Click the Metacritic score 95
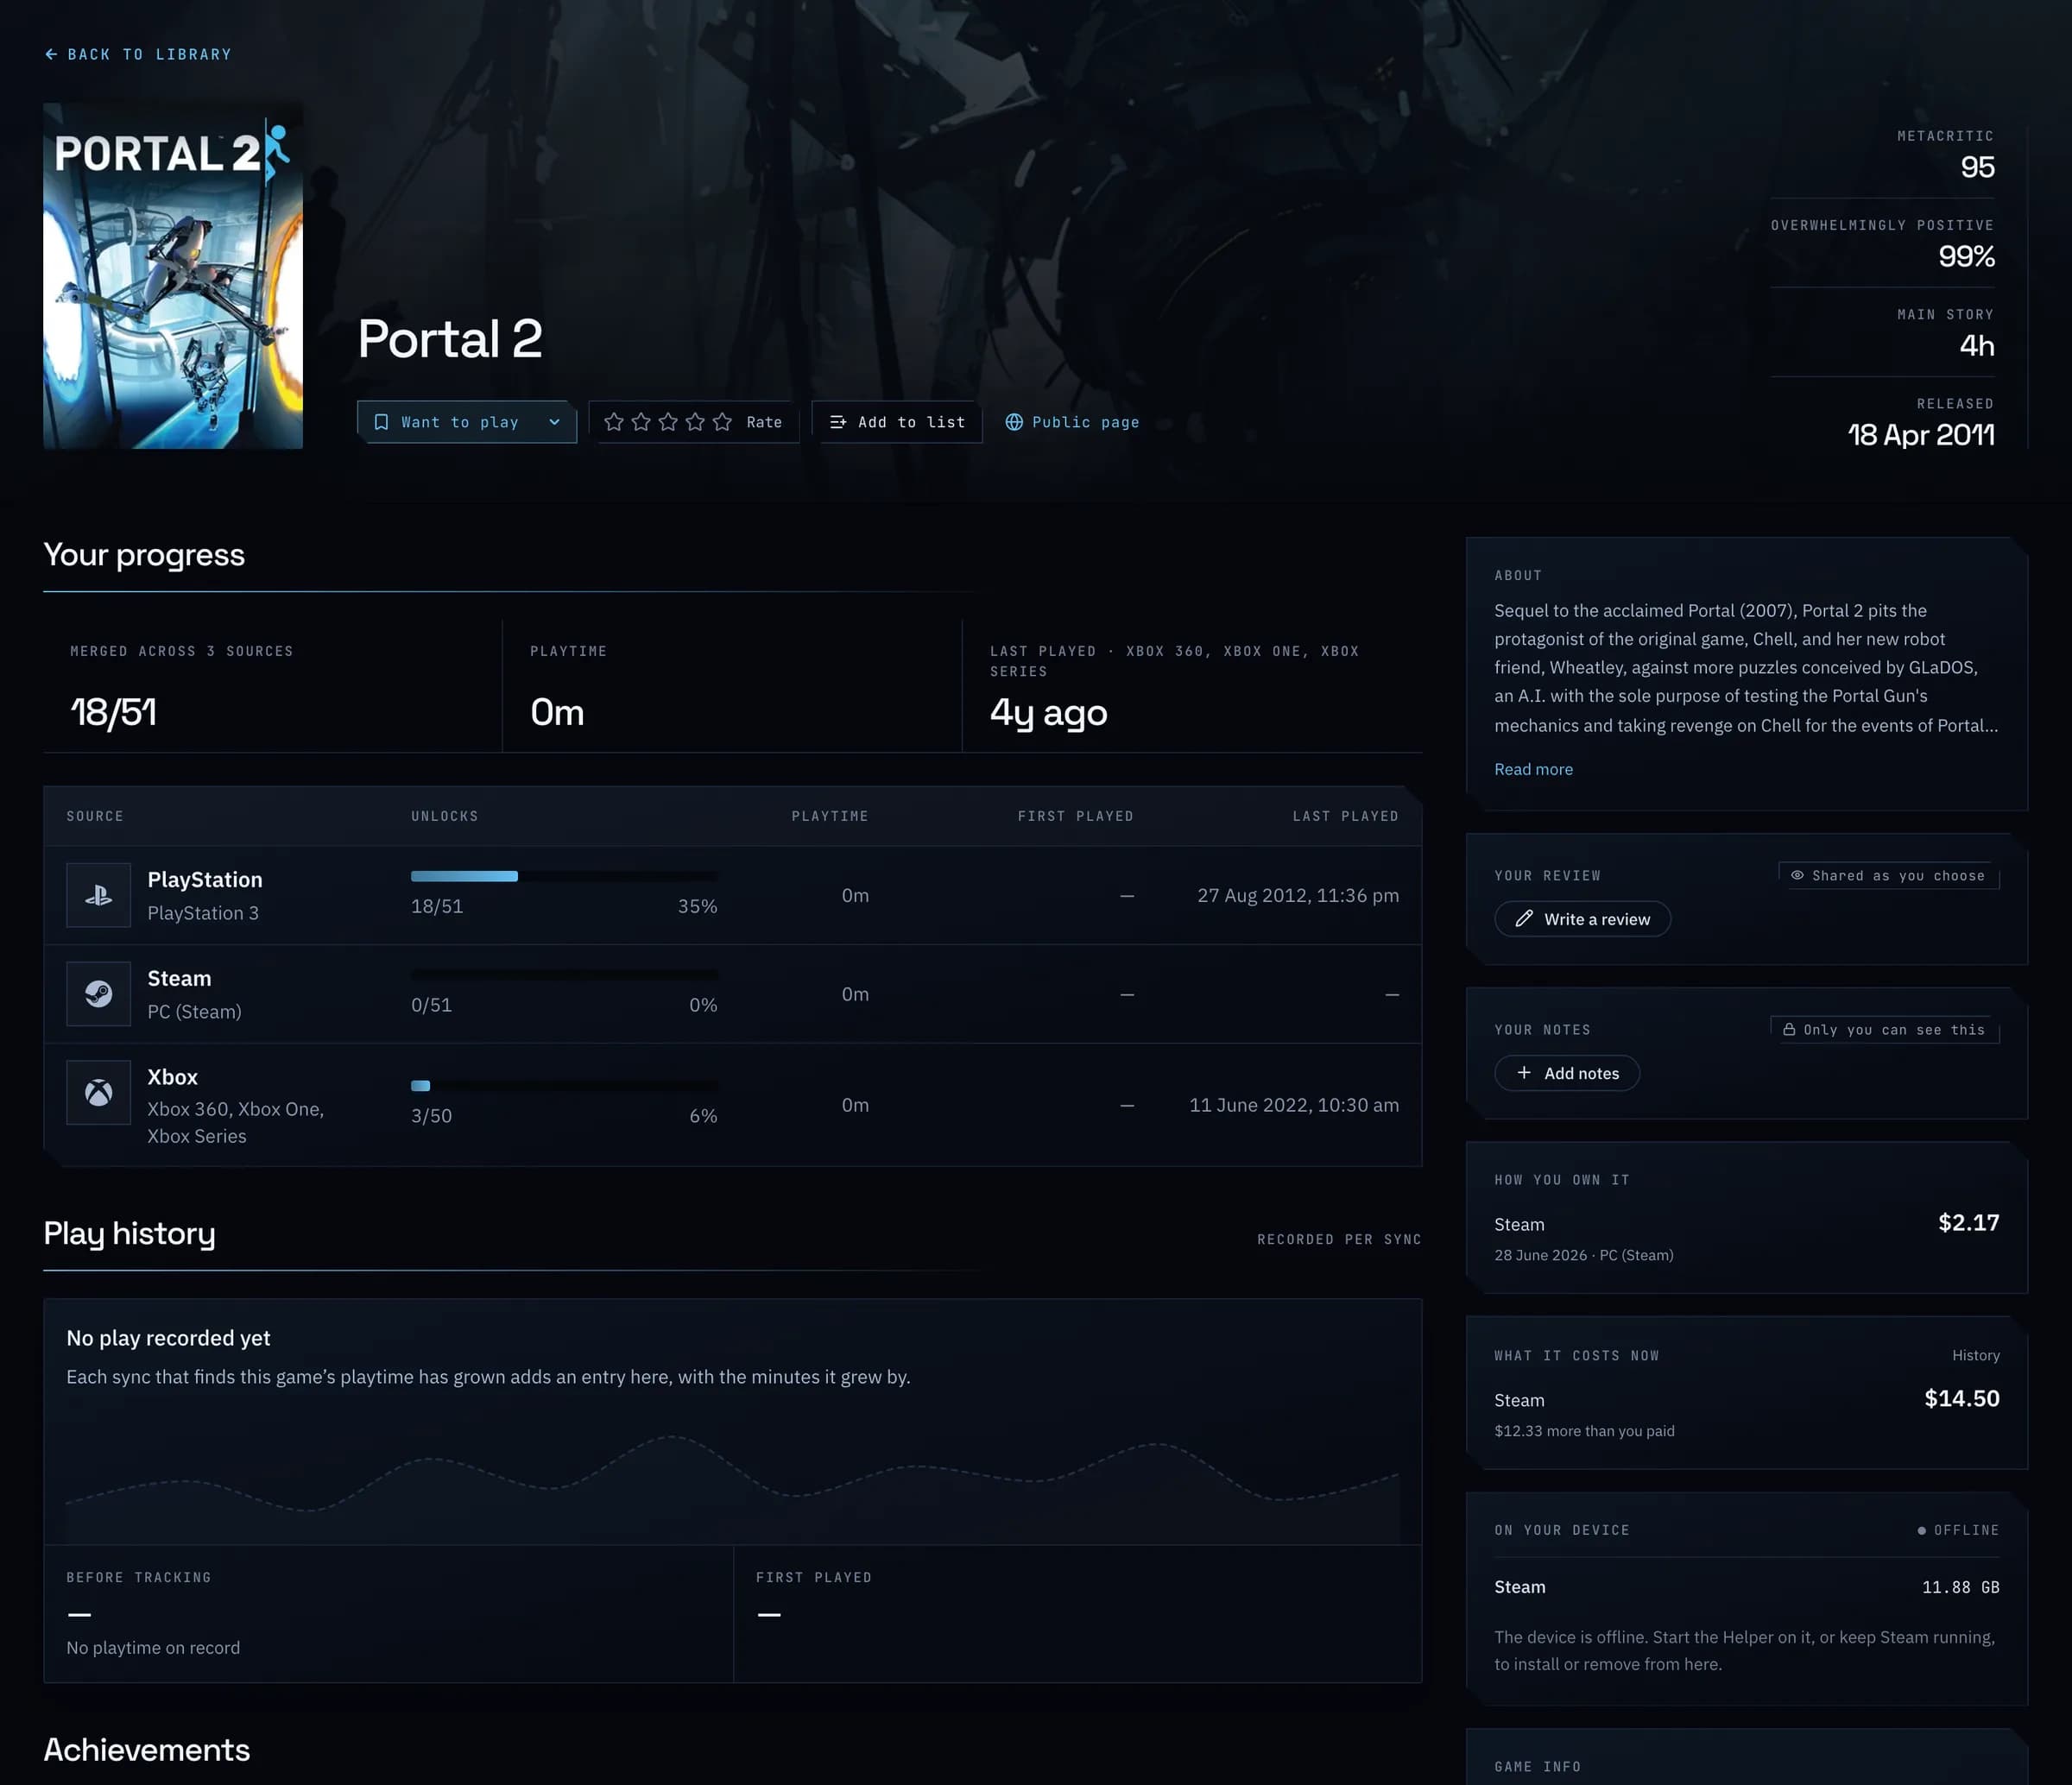This screenshot has height=1785, width=2072. pos(1977,167)
